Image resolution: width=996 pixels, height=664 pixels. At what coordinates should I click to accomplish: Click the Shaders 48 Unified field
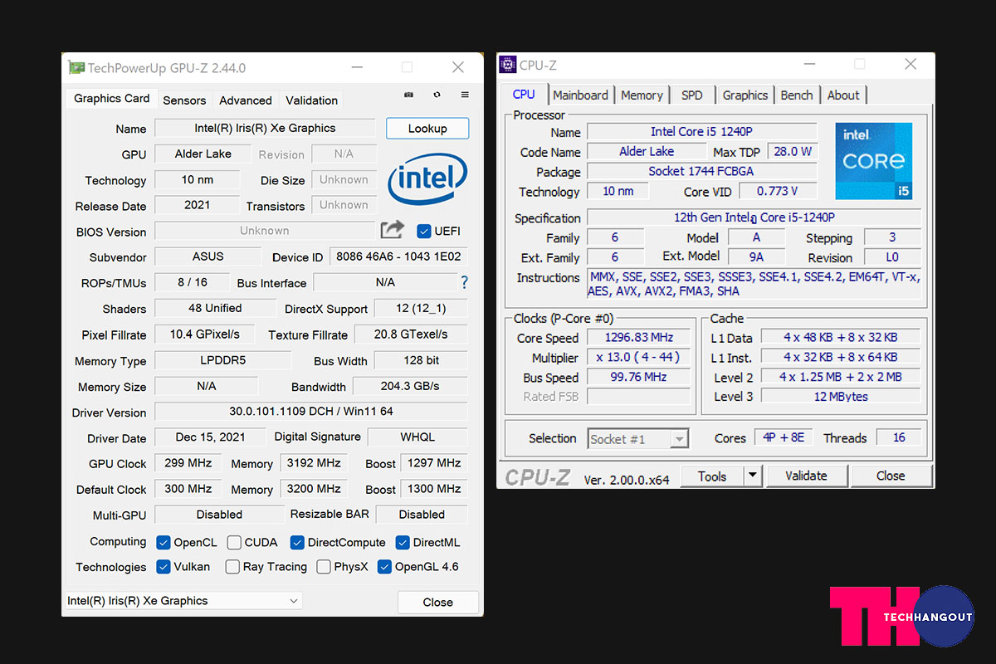[215, 308]
